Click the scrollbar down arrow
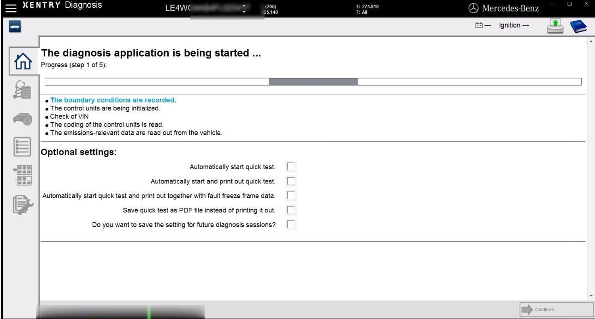The image size is (595, 319). [x=592, y=296]
